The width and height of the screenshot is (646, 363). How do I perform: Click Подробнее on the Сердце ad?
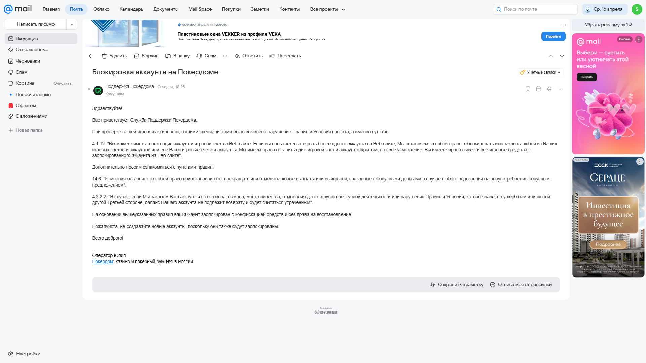click(608, 244)
